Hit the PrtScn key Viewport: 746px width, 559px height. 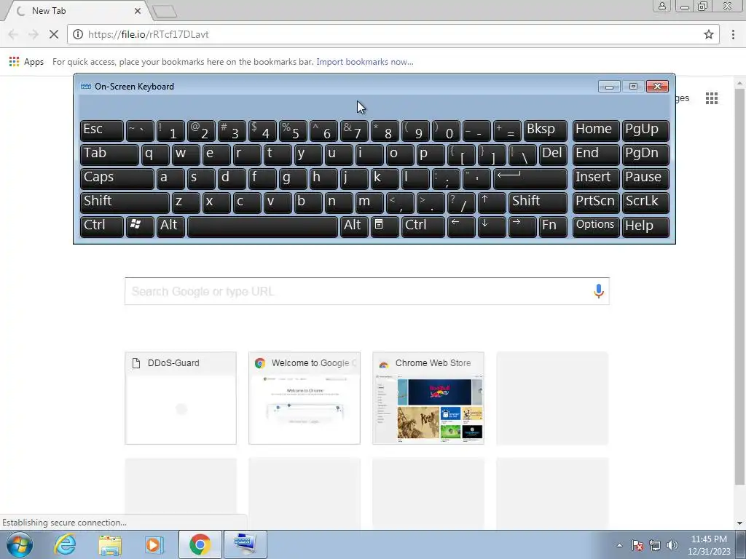(x=596, y=202)
